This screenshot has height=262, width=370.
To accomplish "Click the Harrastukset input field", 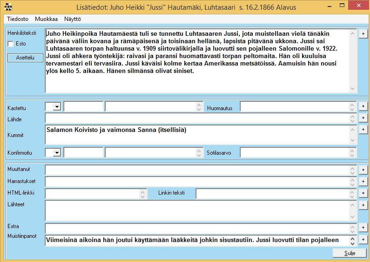I will pyautogui.click(x=201, y=182).
